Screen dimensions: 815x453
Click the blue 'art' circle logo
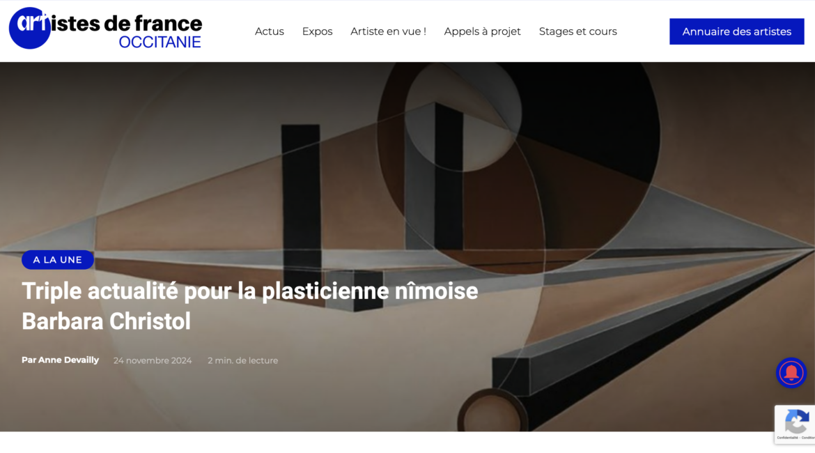click(30, 28)
